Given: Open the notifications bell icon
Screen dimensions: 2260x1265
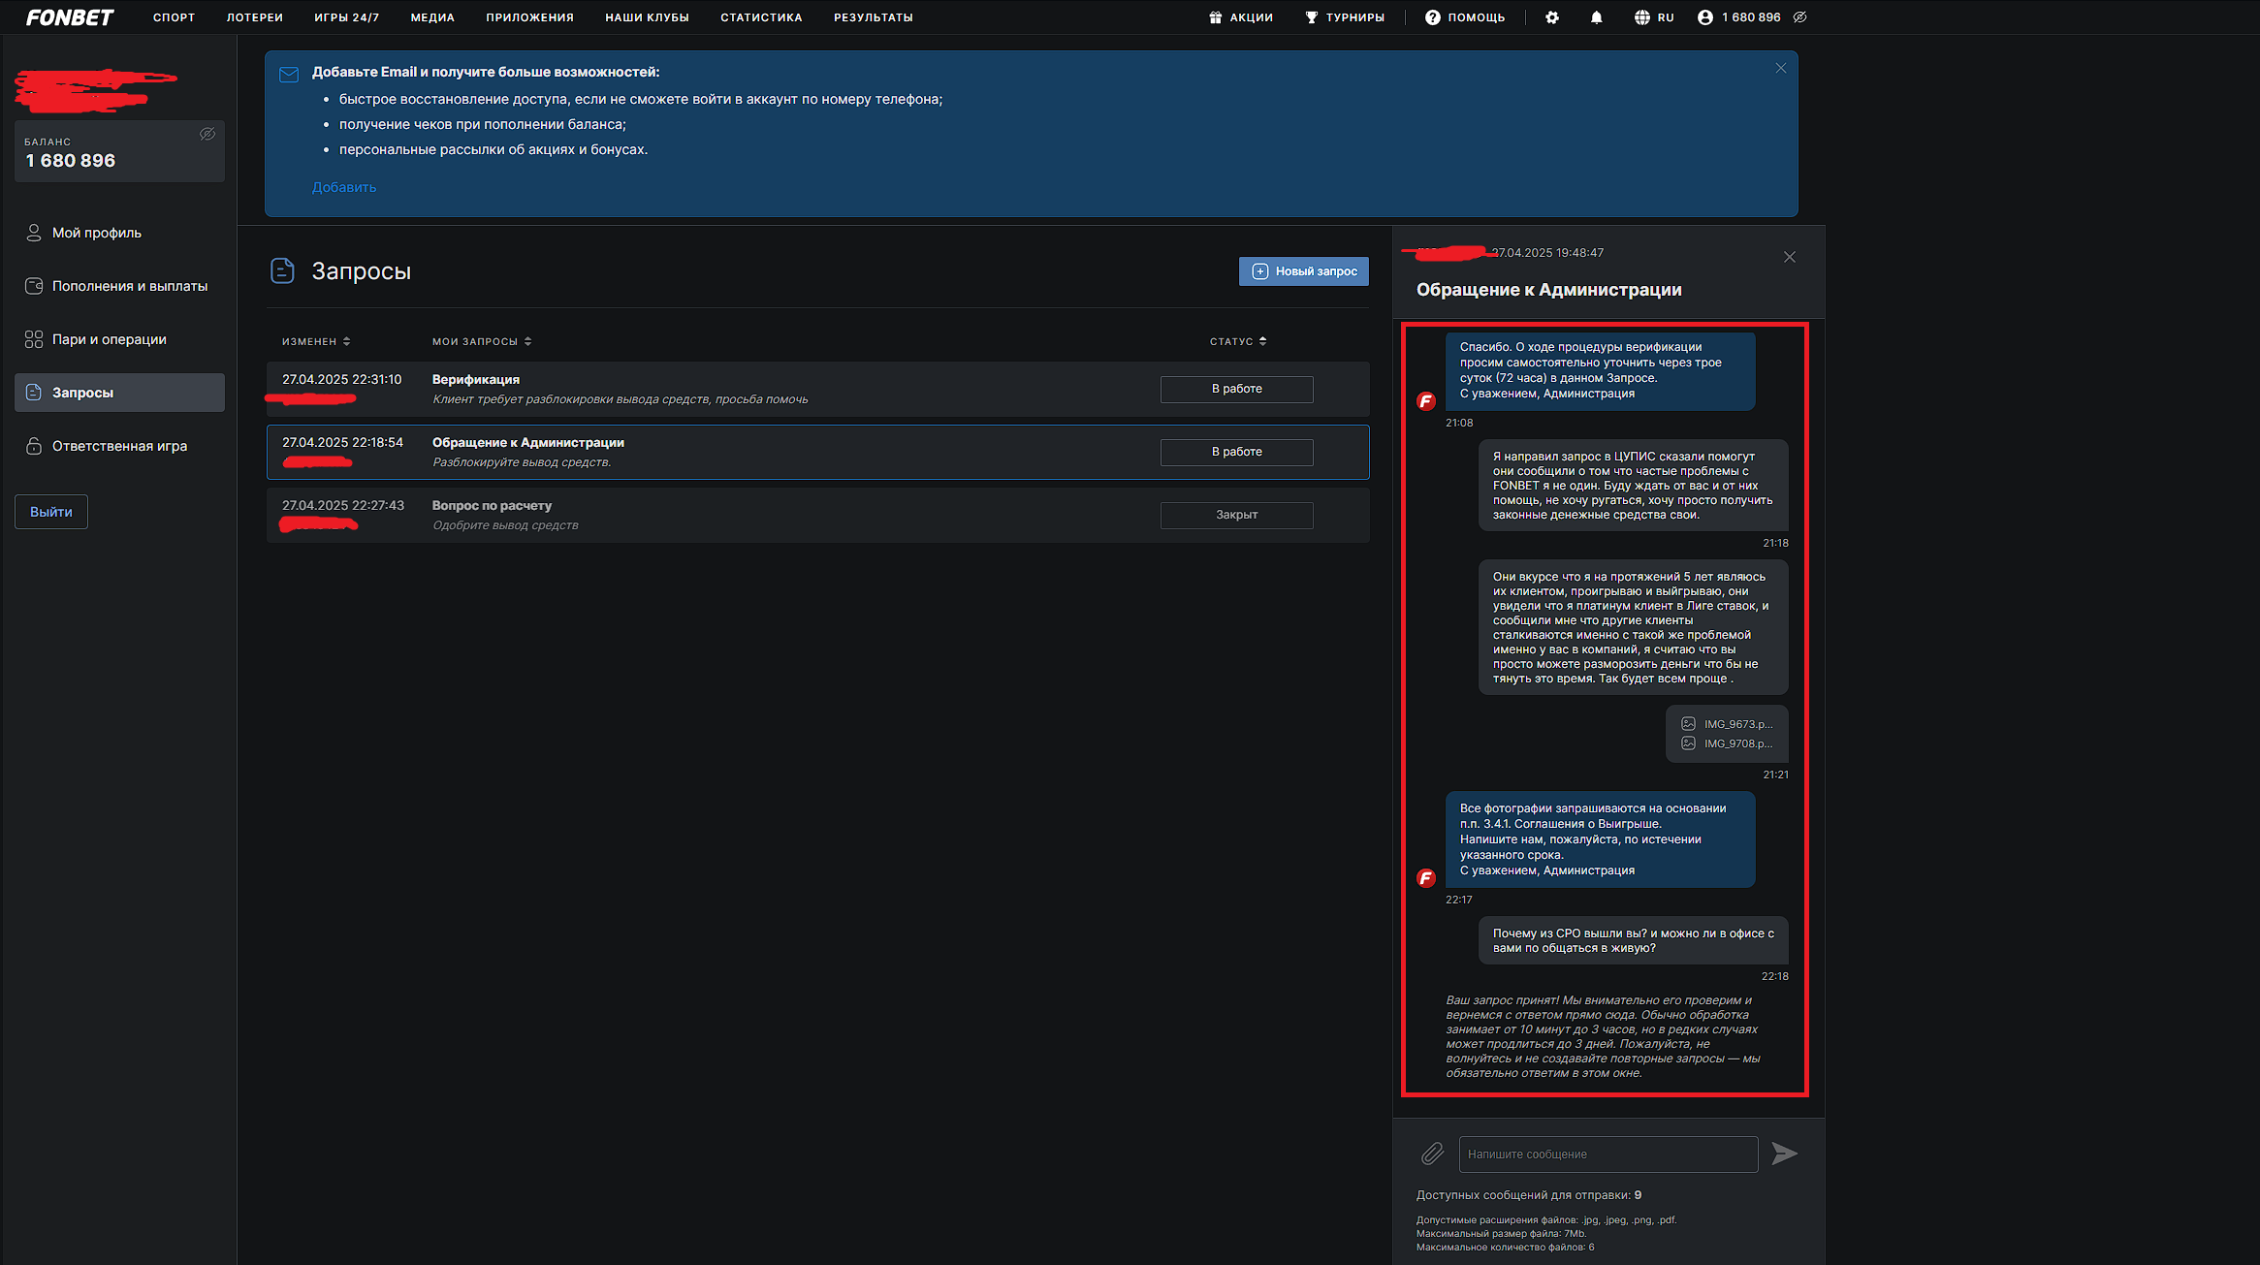Looking at the screenshot, I should (x=1596, y=17).
